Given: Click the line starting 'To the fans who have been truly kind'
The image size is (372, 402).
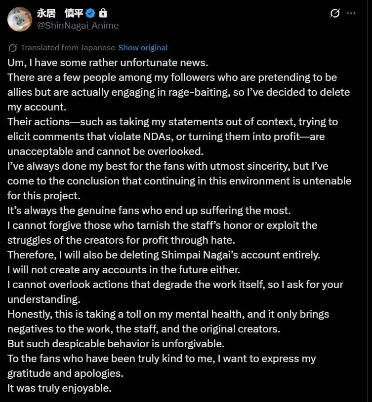Looking at the screenshot, I should (x=162, y=359).
